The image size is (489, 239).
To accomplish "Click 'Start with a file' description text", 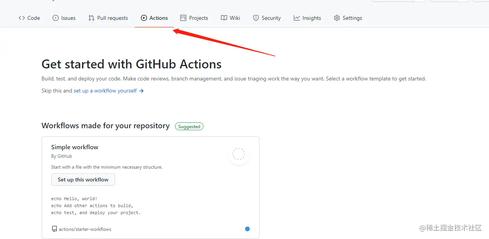I will click(107, 167).
